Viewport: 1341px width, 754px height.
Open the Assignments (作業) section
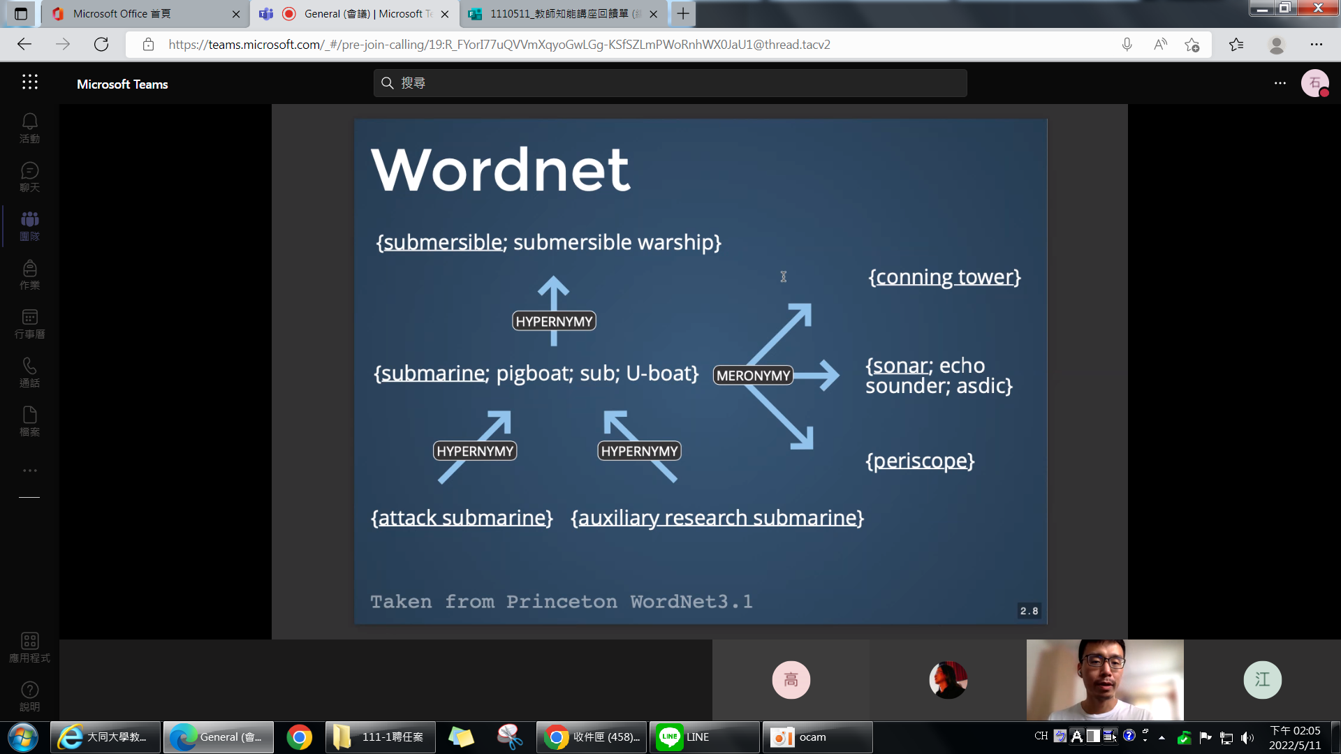29,274
